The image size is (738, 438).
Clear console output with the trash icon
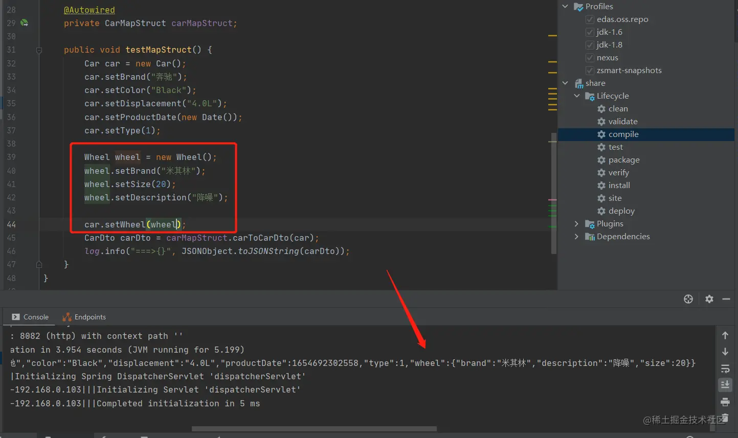click(x=725, y=418)
